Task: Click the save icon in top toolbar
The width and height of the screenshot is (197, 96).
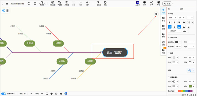Action: click(35, 3)
